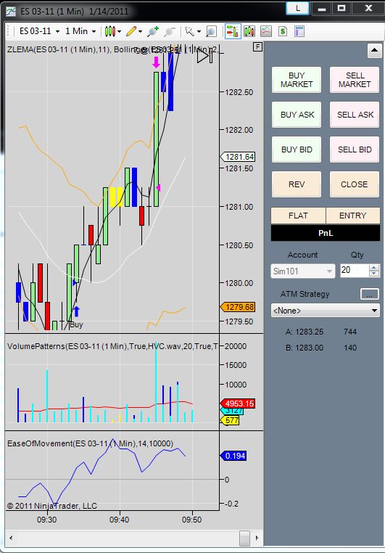This screenshot has height=553, width=385.
Task: Click the BUY ASK button
Action: click(297, 115)
